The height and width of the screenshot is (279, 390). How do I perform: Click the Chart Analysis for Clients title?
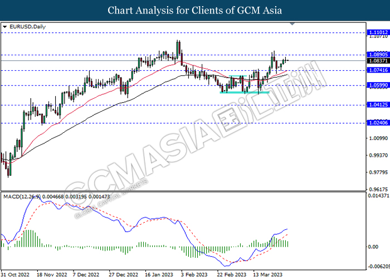[x=195, y=10]
